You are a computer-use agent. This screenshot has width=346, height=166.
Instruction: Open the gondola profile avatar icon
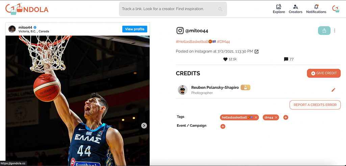(x=336, y=9)
